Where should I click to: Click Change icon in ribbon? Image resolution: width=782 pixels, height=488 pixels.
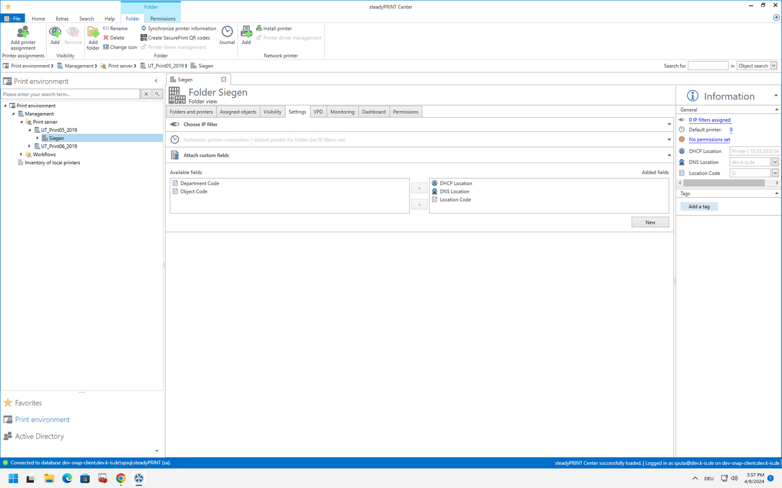120,47
